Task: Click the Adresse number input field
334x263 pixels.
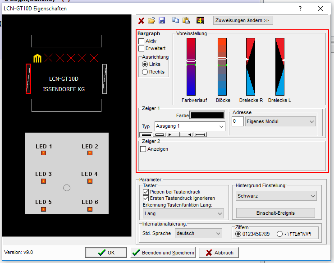Action: (238, 121)
